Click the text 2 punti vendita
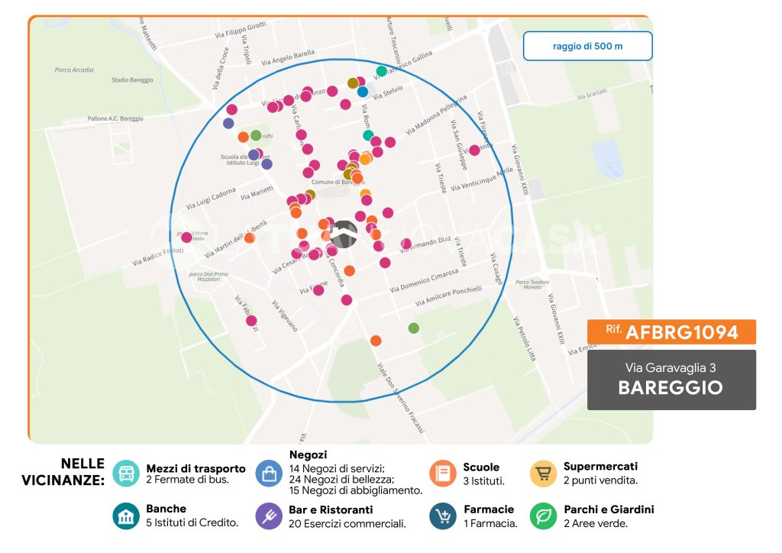Screen dimensions: 782x553 pos(600,480)
